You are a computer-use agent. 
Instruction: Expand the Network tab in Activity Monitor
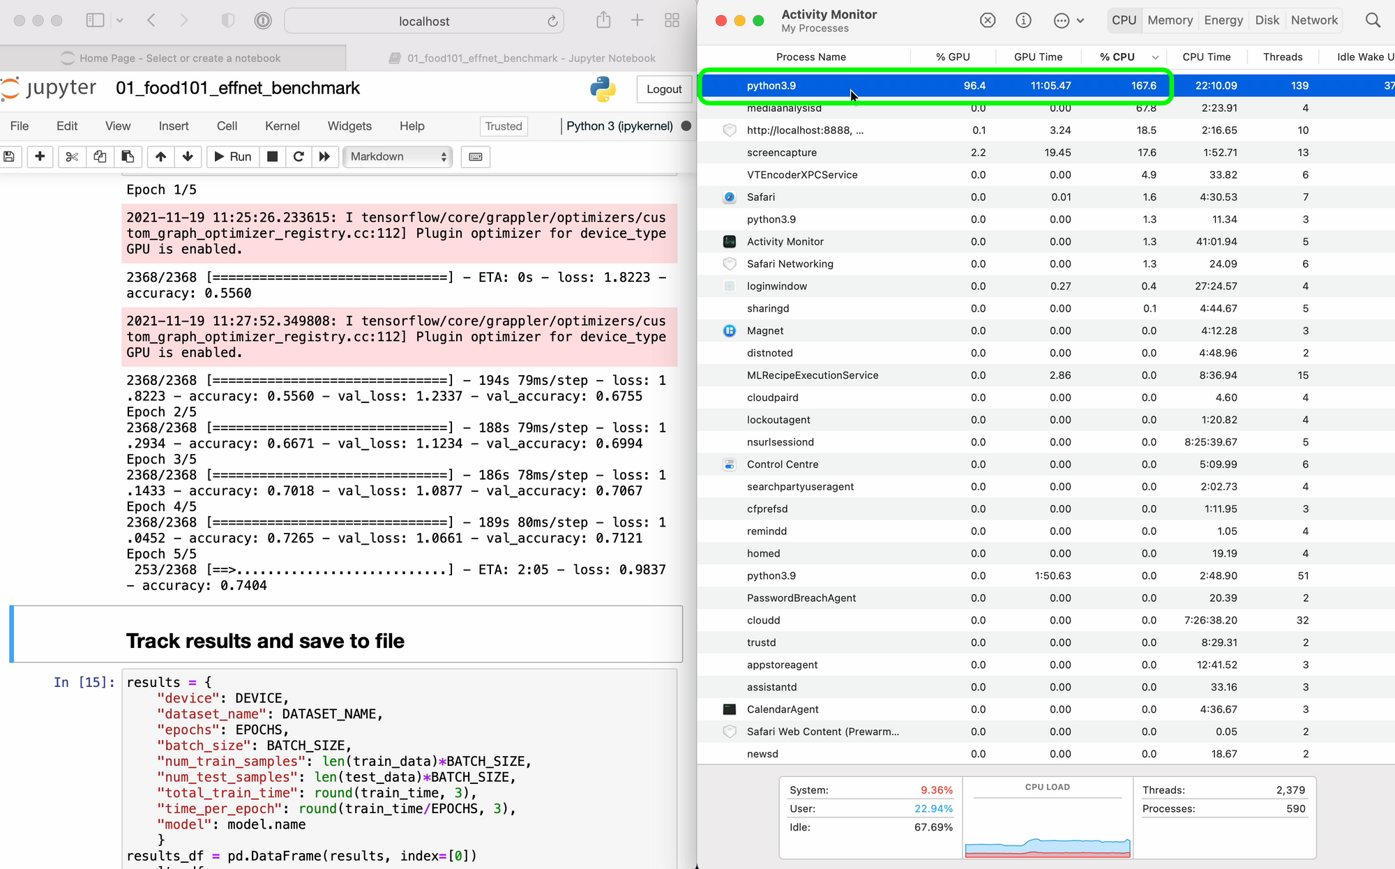1314,20
